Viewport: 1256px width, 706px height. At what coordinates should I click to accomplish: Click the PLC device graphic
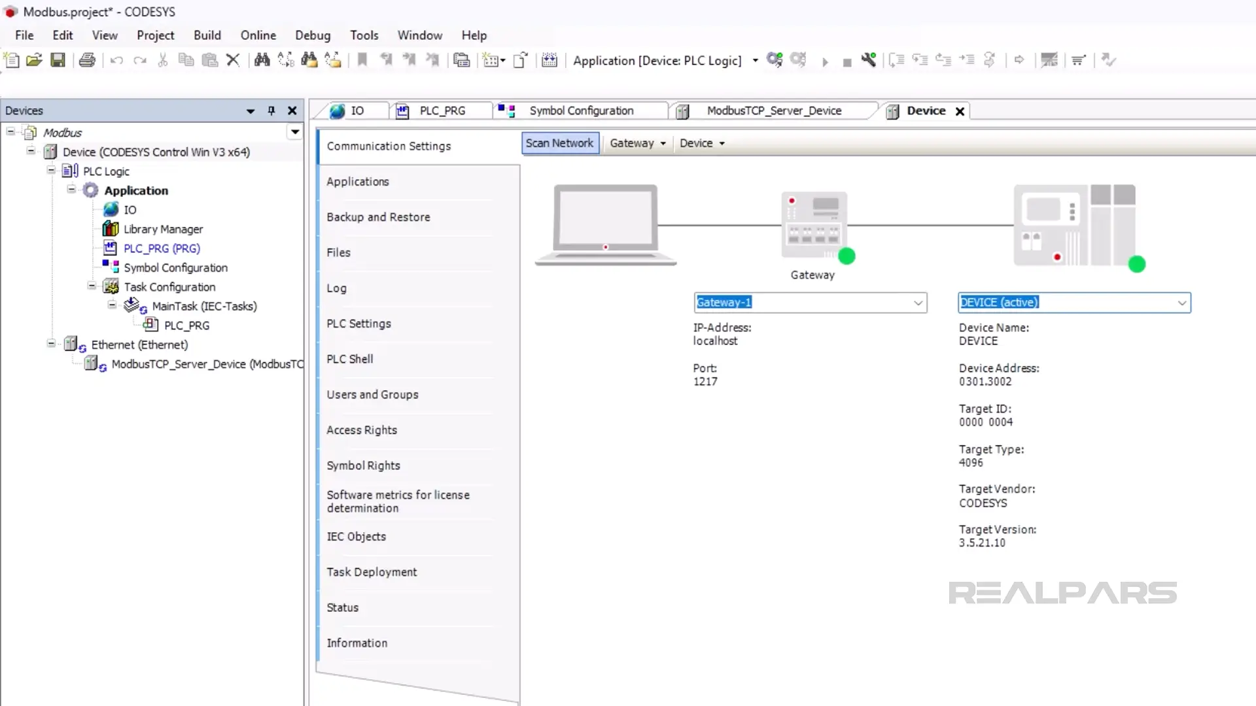[1075, 225]
